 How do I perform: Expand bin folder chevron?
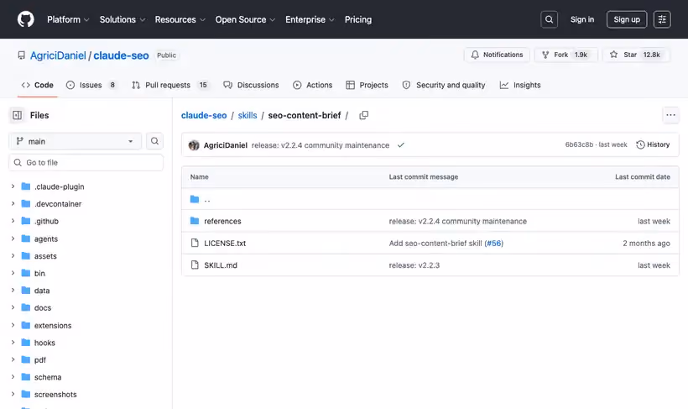13,273
